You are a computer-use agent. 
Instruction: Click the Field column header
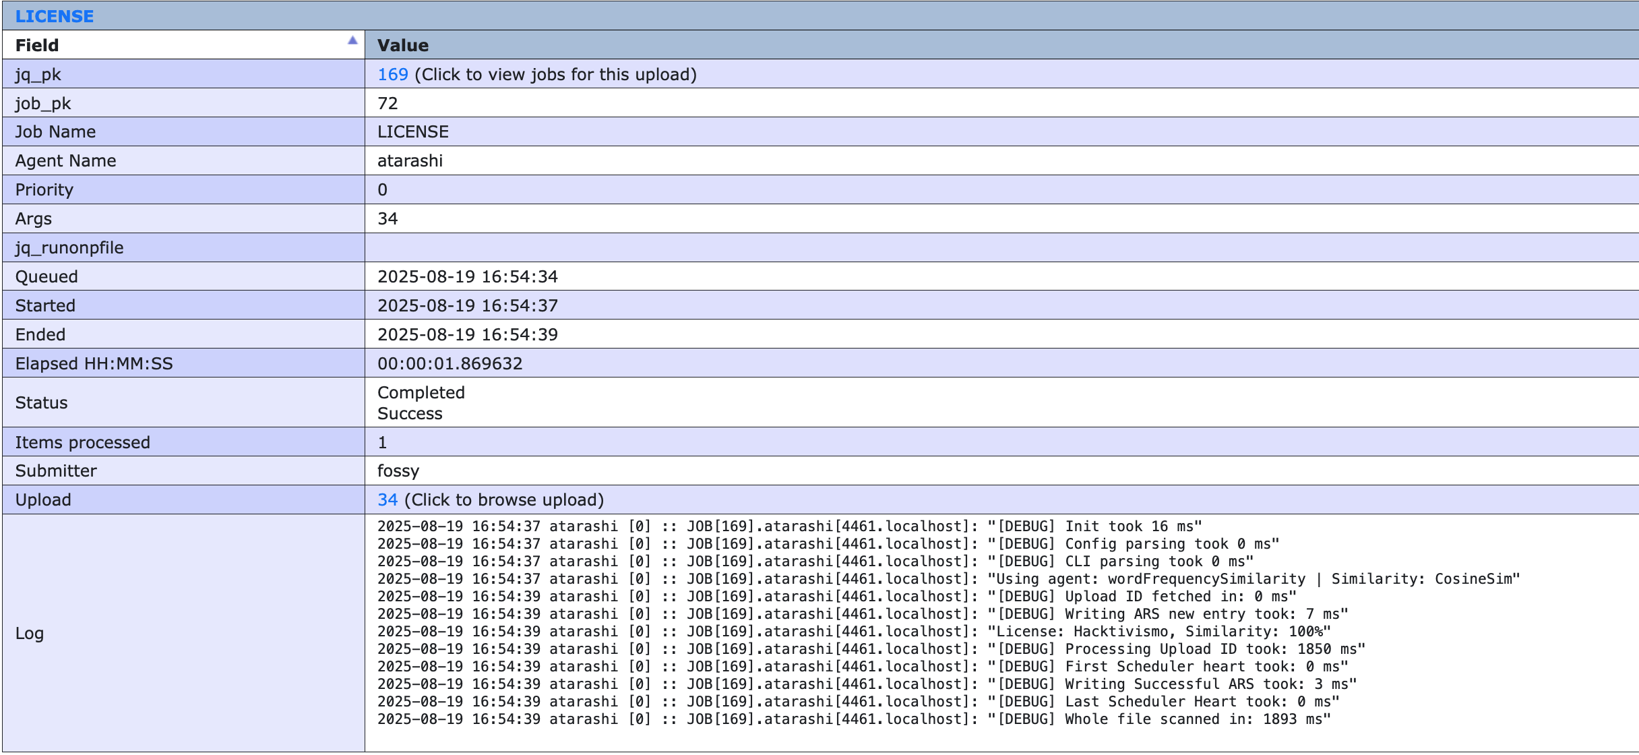(x=183, y=44)
